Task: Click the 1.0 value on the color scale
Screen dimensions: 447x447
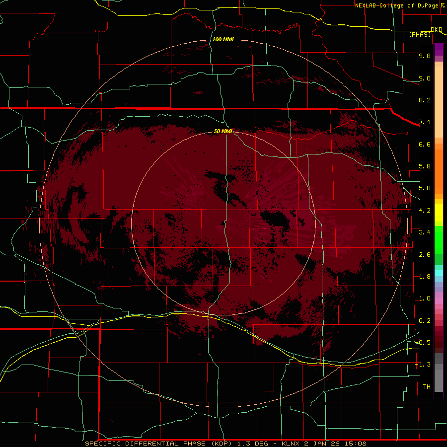Action: pyautogui.click(x=425, y=298)
